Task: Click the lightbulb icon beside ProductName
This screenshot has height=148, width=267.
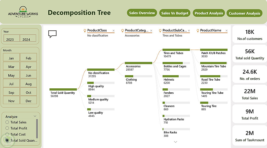Action: (x=198, y=31)
